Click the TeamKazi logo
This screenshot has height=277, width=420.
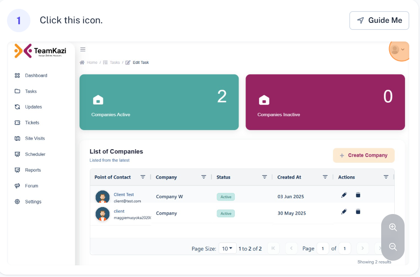40,51
